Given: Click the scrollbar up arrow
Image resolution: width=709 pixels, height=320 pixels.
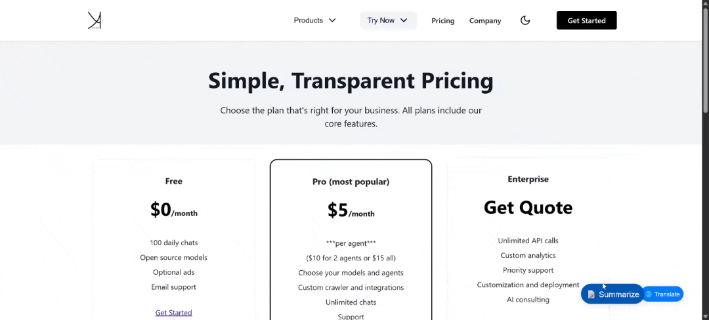Looking at the screenshot, I should (x=705, y=4).
